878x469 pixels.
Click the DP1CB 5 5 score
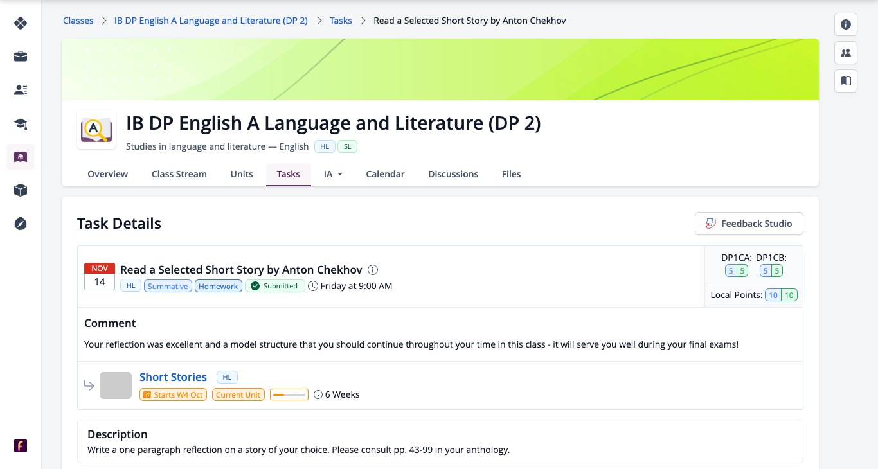(771, 271)
